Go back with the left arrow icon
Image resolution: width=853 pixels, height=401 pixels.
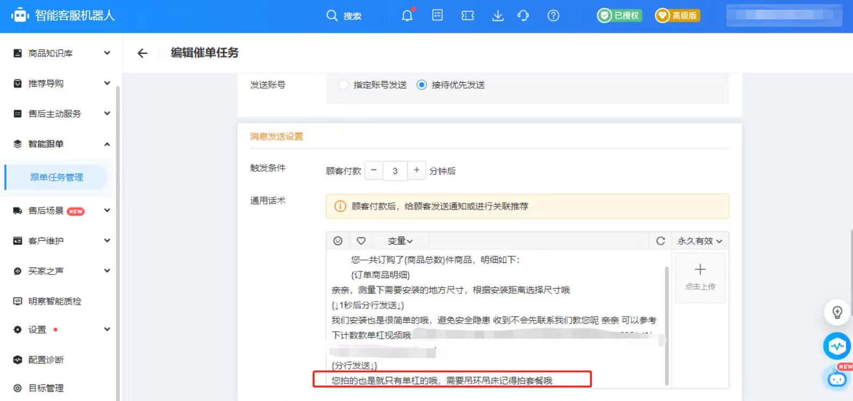tap(142, 53)
